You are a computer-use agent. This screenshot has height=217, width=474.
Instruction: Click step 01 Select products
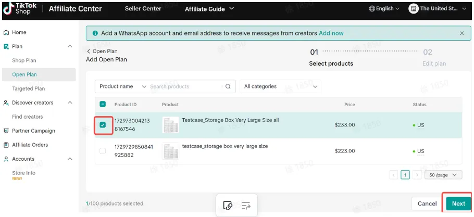pyautogui.click(x=331, y=58)
